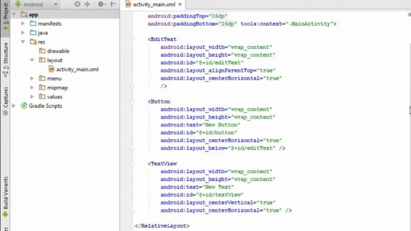Image resolution: width=411 pixels, height=231 pixels.
Task: Expand the java folder
Action: point(23,33)
